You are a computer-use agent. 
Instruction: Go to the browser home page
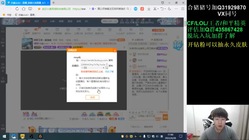[x=24, y=9]
